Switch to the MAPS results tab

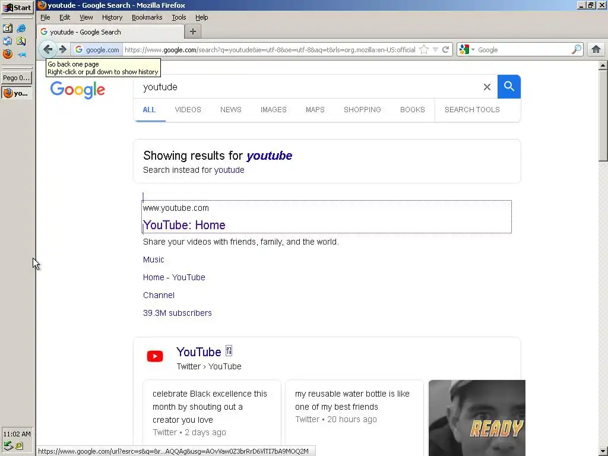click(x=315, y=110)
